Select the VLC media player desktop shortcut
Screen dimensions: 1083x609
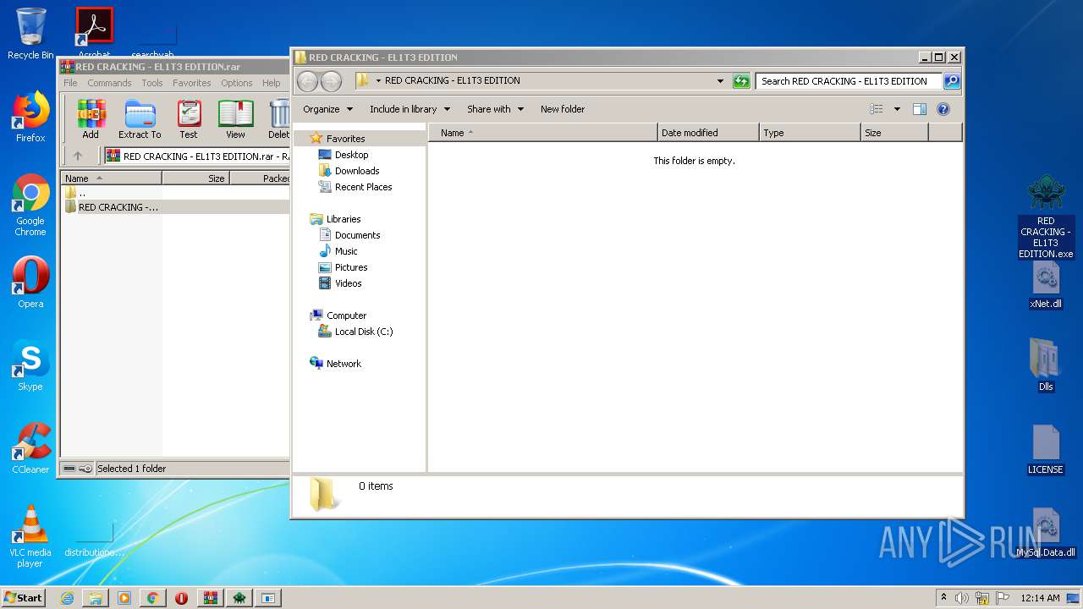coord(30,536)
